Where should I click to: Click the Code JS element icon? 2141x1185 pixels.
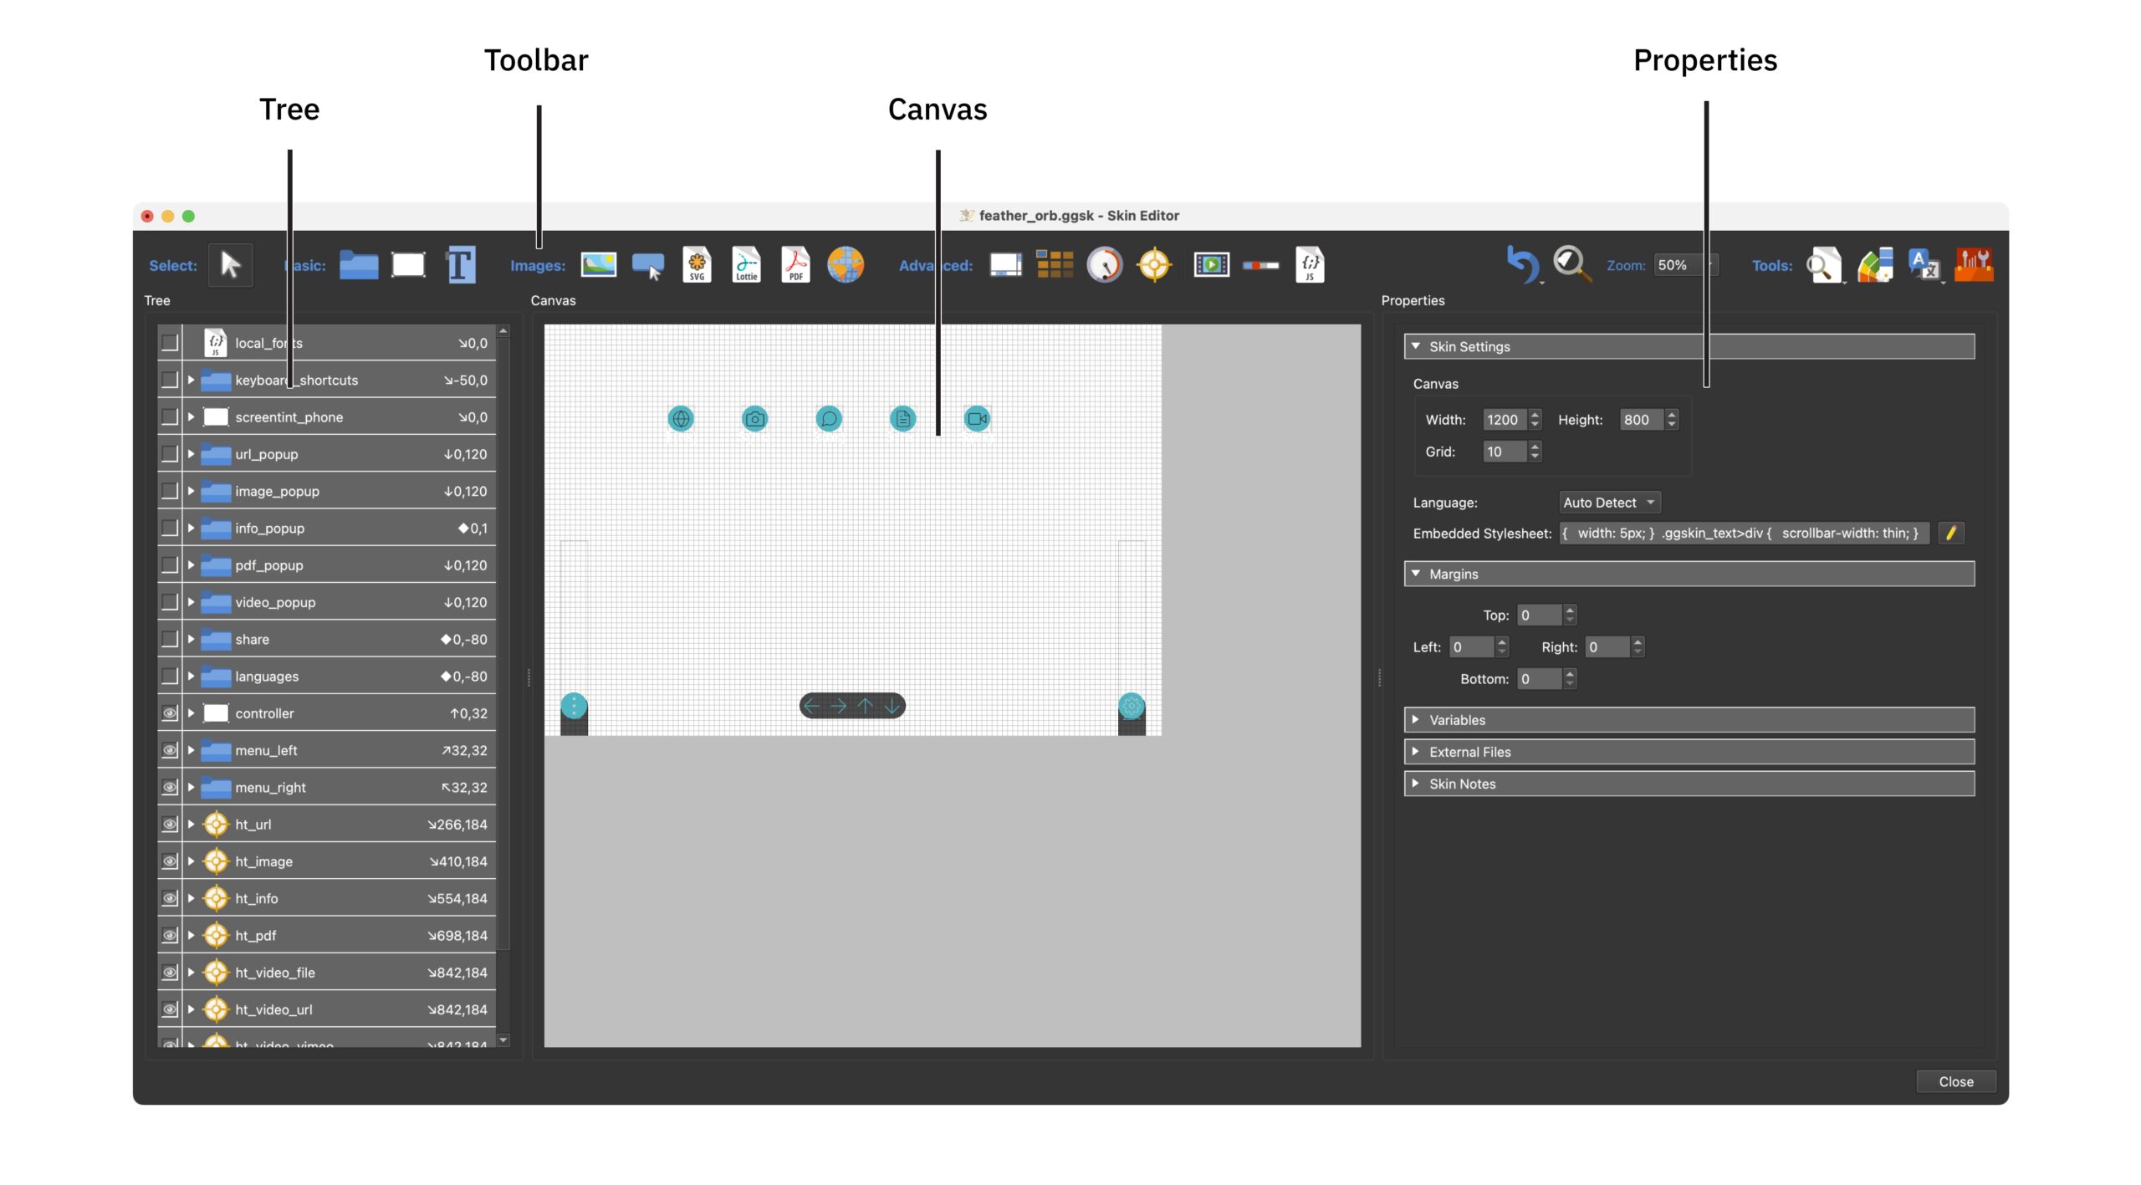1310,265
